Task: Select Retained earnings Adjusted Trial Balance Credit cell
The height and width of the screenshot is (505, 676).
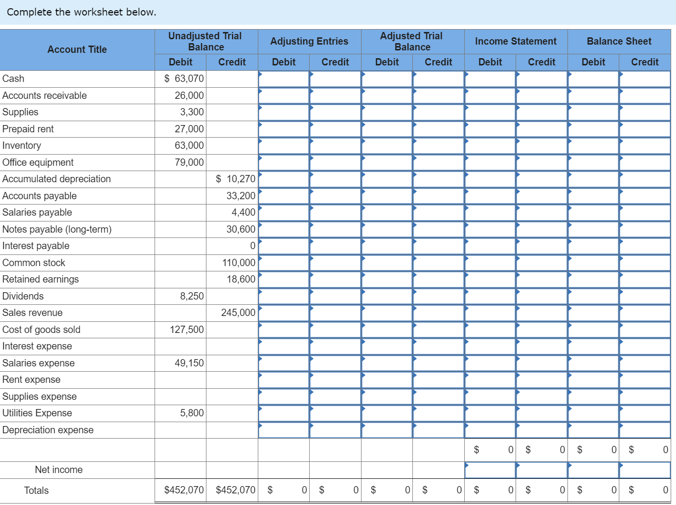Action: point(439,280)
